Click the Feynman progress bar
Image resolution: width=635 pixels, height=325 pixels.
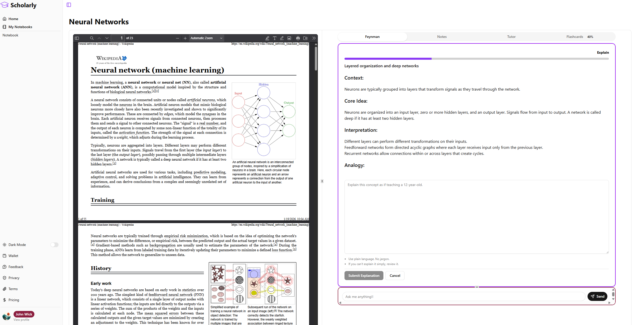point(476,59)
